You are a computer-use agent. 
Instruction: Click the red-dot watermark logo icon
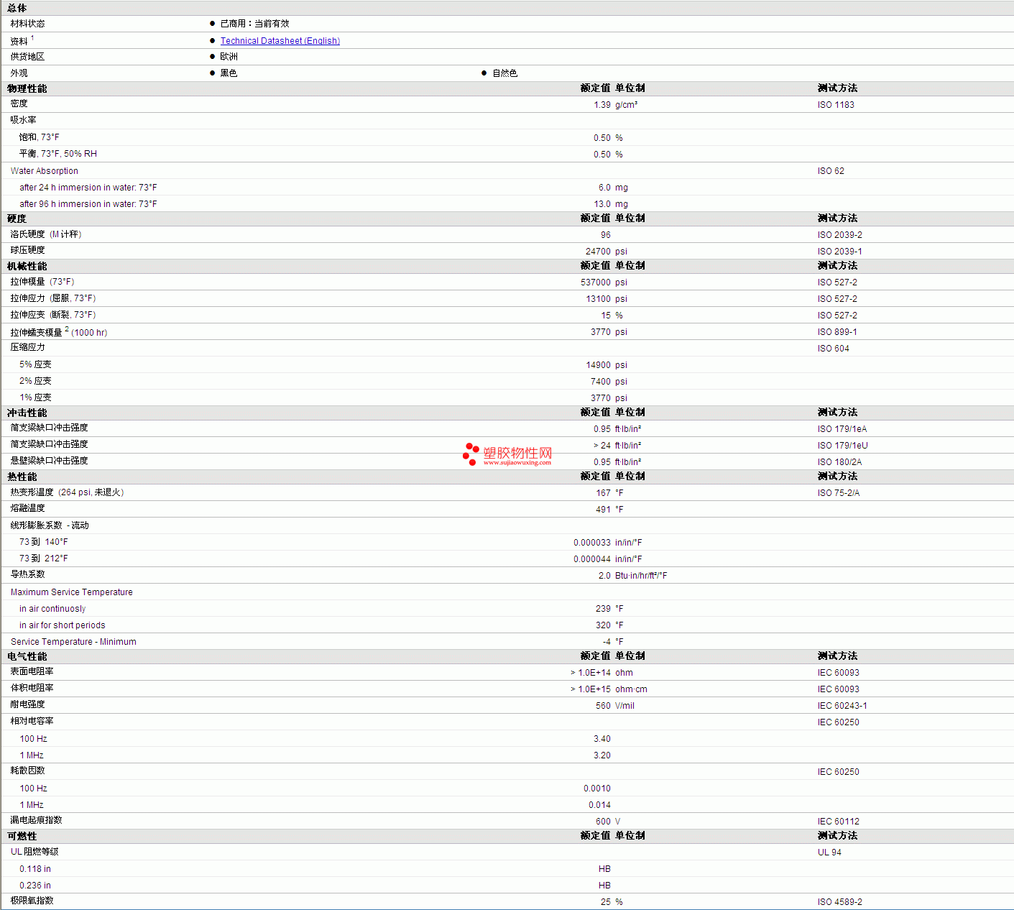(x=471, y=454)
